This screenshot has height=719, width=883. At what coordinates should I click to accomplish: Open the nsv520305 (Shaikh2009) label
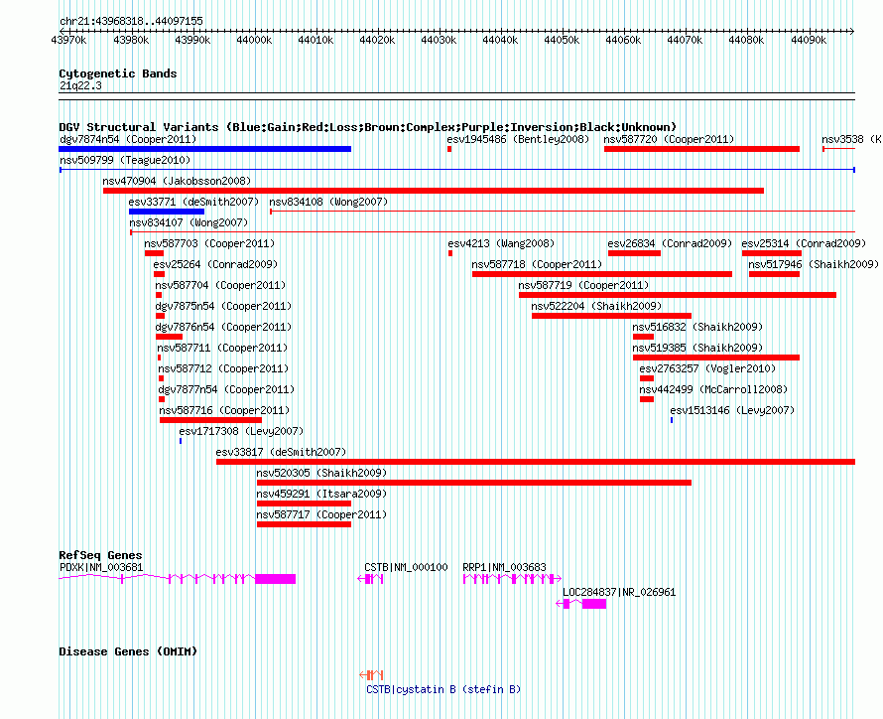pos(321,473)
